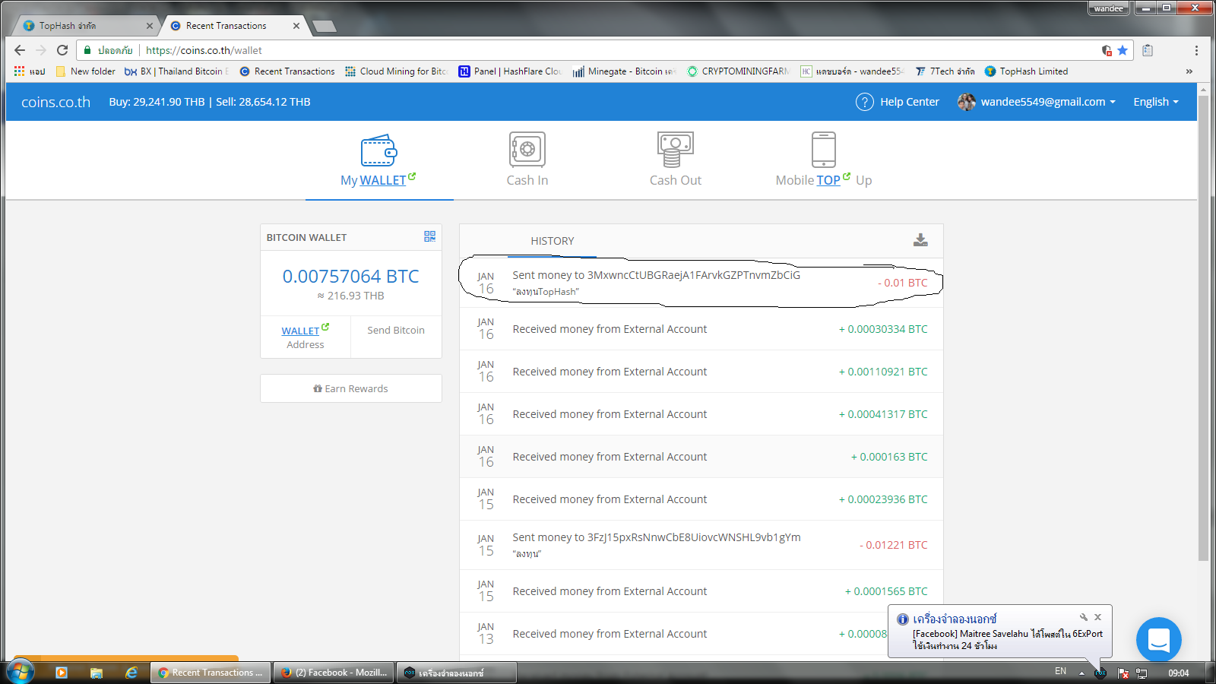Open the received 0.00041317 BTC transaction

click(x=701, y=414)
